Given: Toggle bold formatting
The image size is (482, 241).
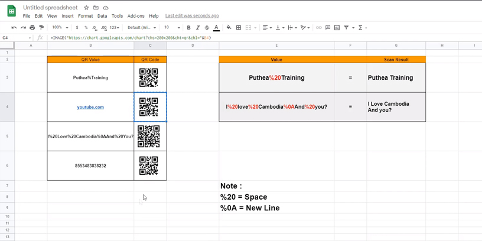Looking at the screenshot, I should (x=189, y=28).
